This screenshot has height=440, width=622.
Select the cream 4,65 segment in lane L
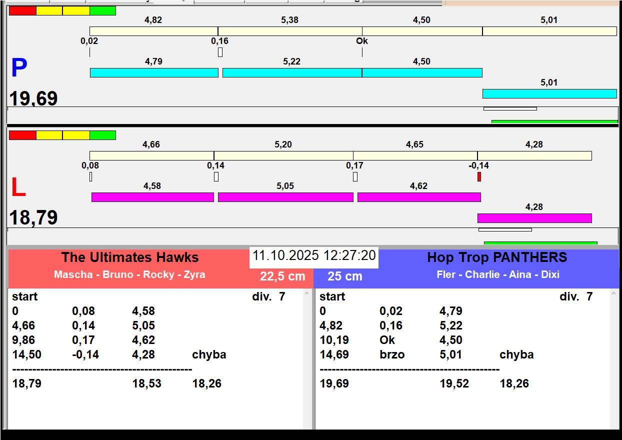(415, 155)
